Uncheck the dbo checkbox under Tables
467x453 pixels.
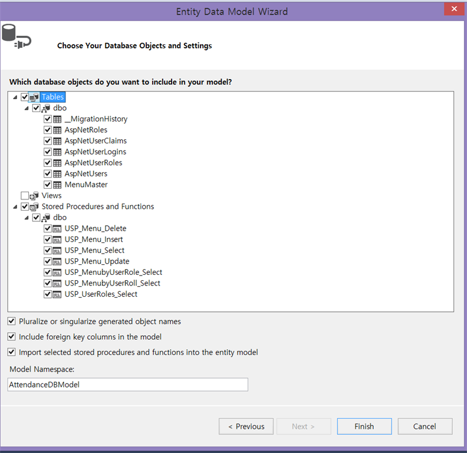click(x=37, y=108)
